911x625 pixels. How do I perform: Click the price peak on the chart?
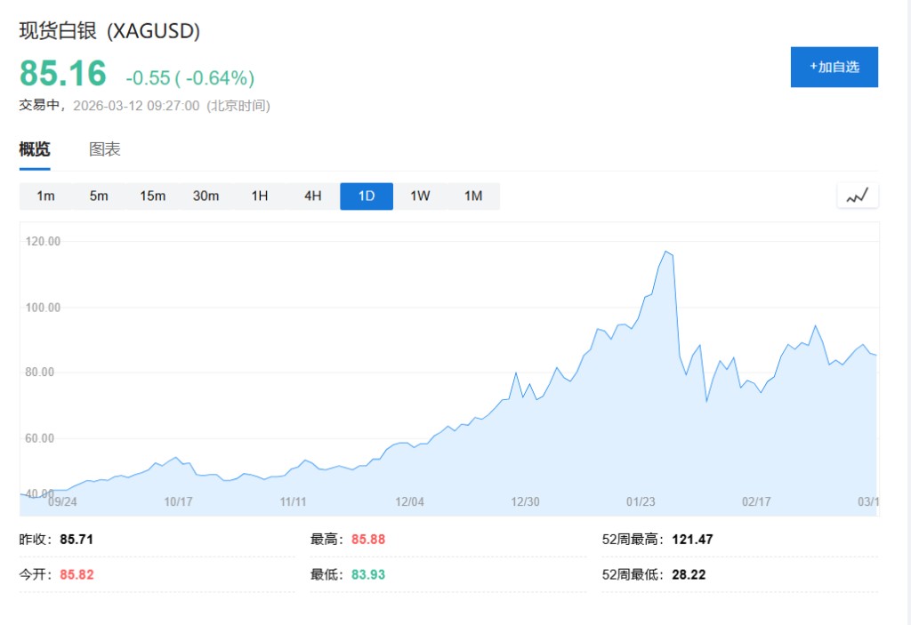point(665,252)
